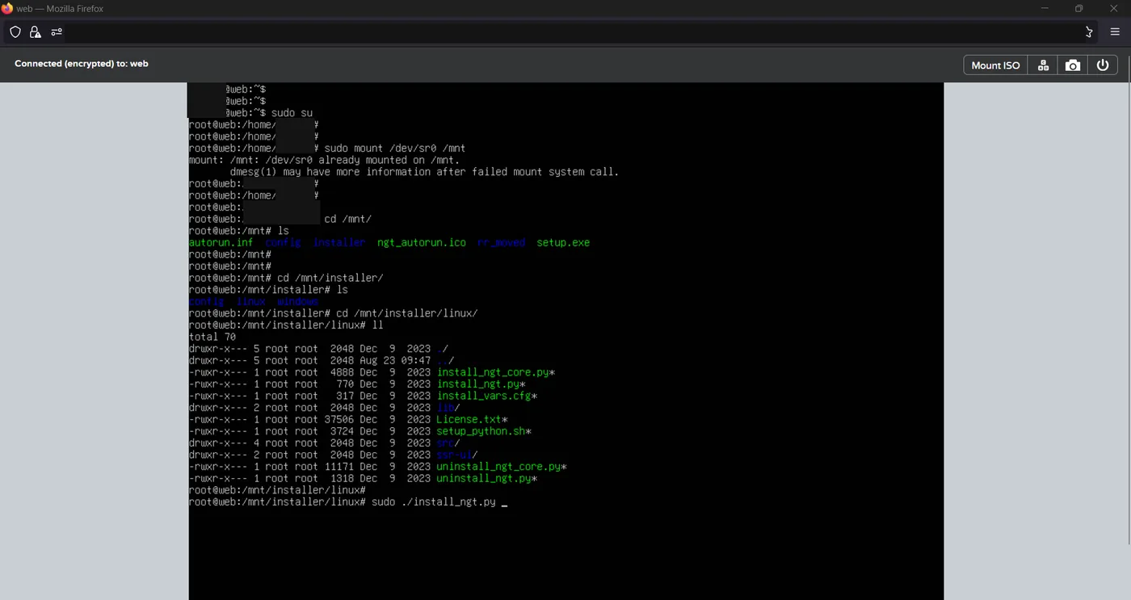Restore down the Firefox window
This screenshot has width=1131, height=600.
coord(1078,8)
